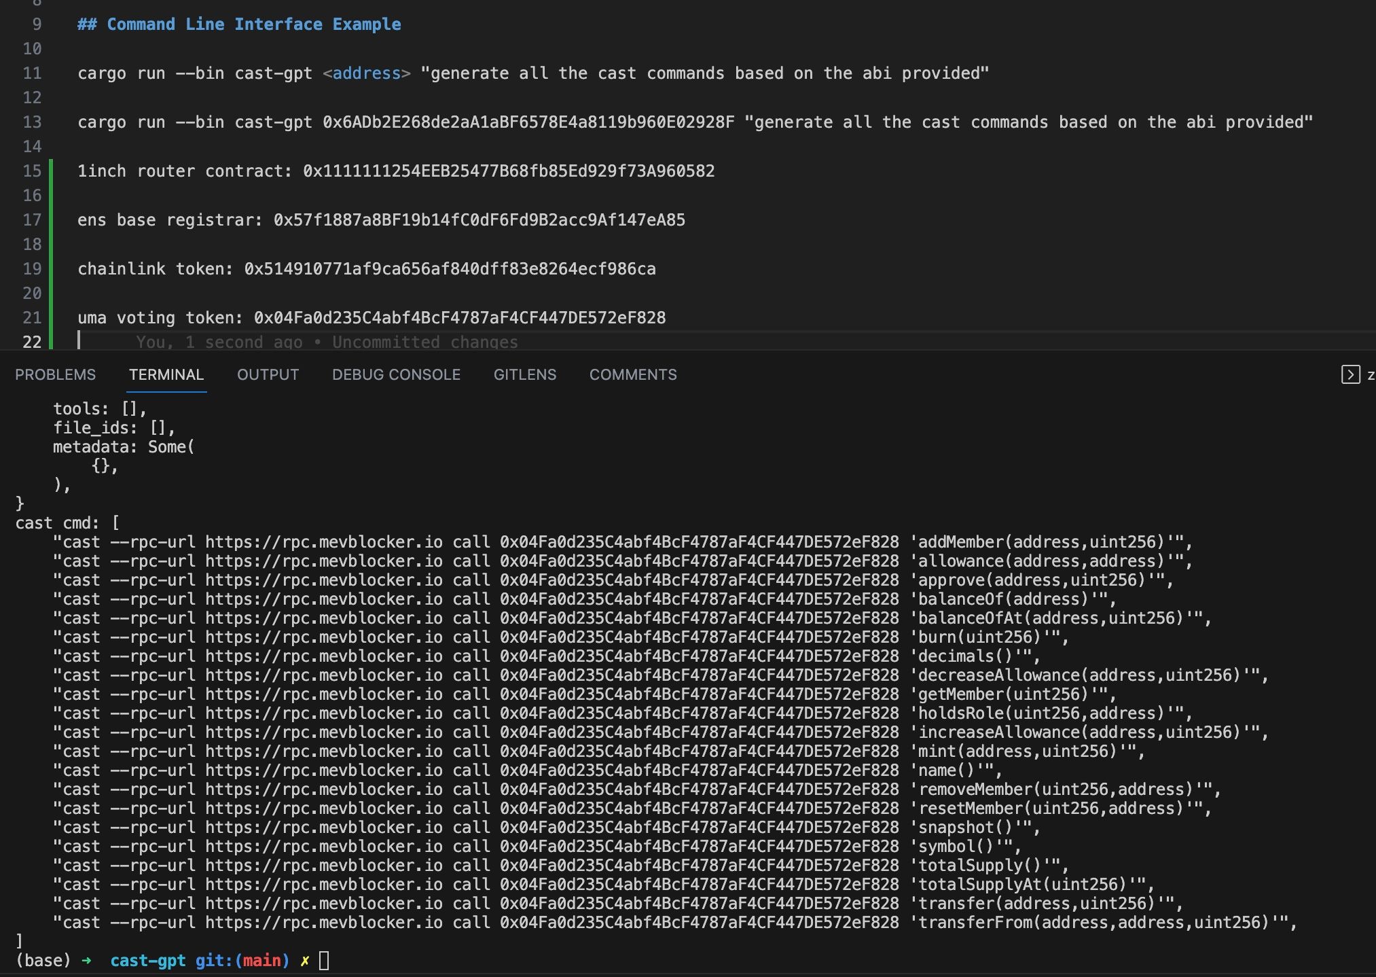Open the PROBLEMS panel tab
Image resolution: width=1376 pixels, height=977 pixels.
coord(55,374)
